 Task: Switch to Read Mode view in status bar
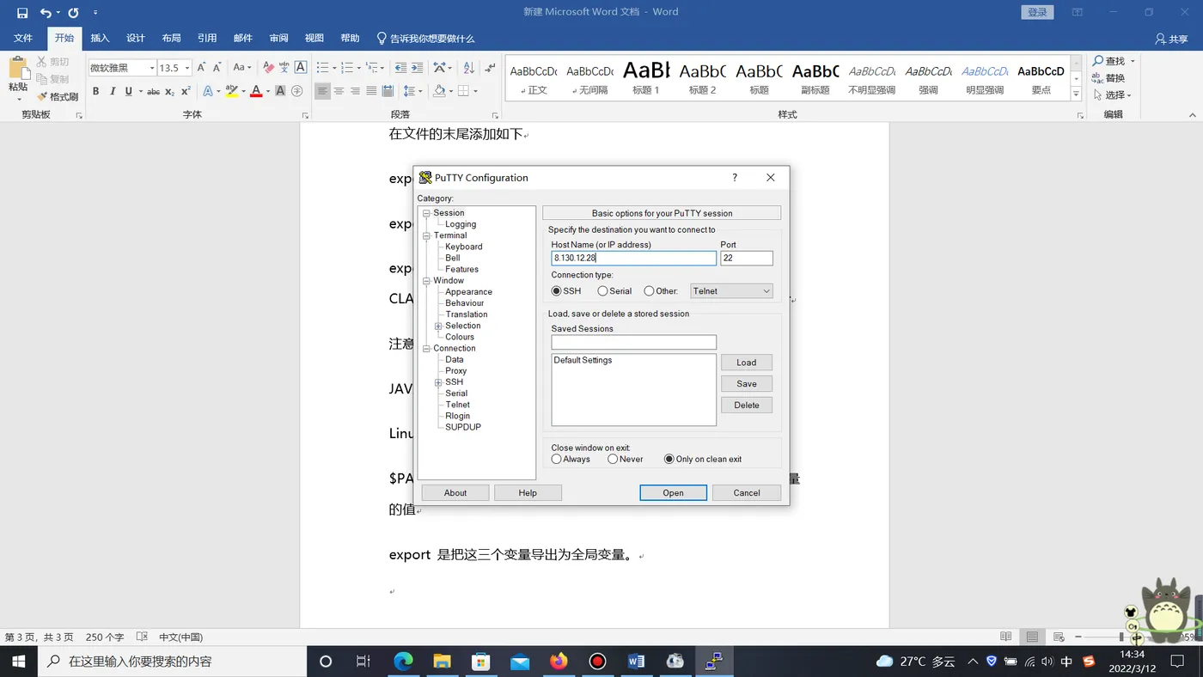pos(1005,637)
